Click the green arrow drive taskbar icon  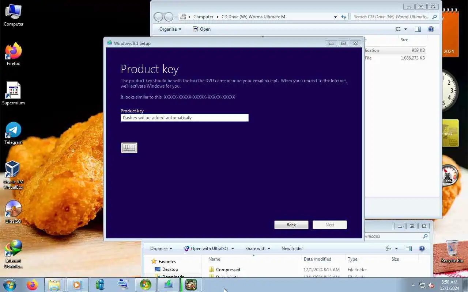168,285
